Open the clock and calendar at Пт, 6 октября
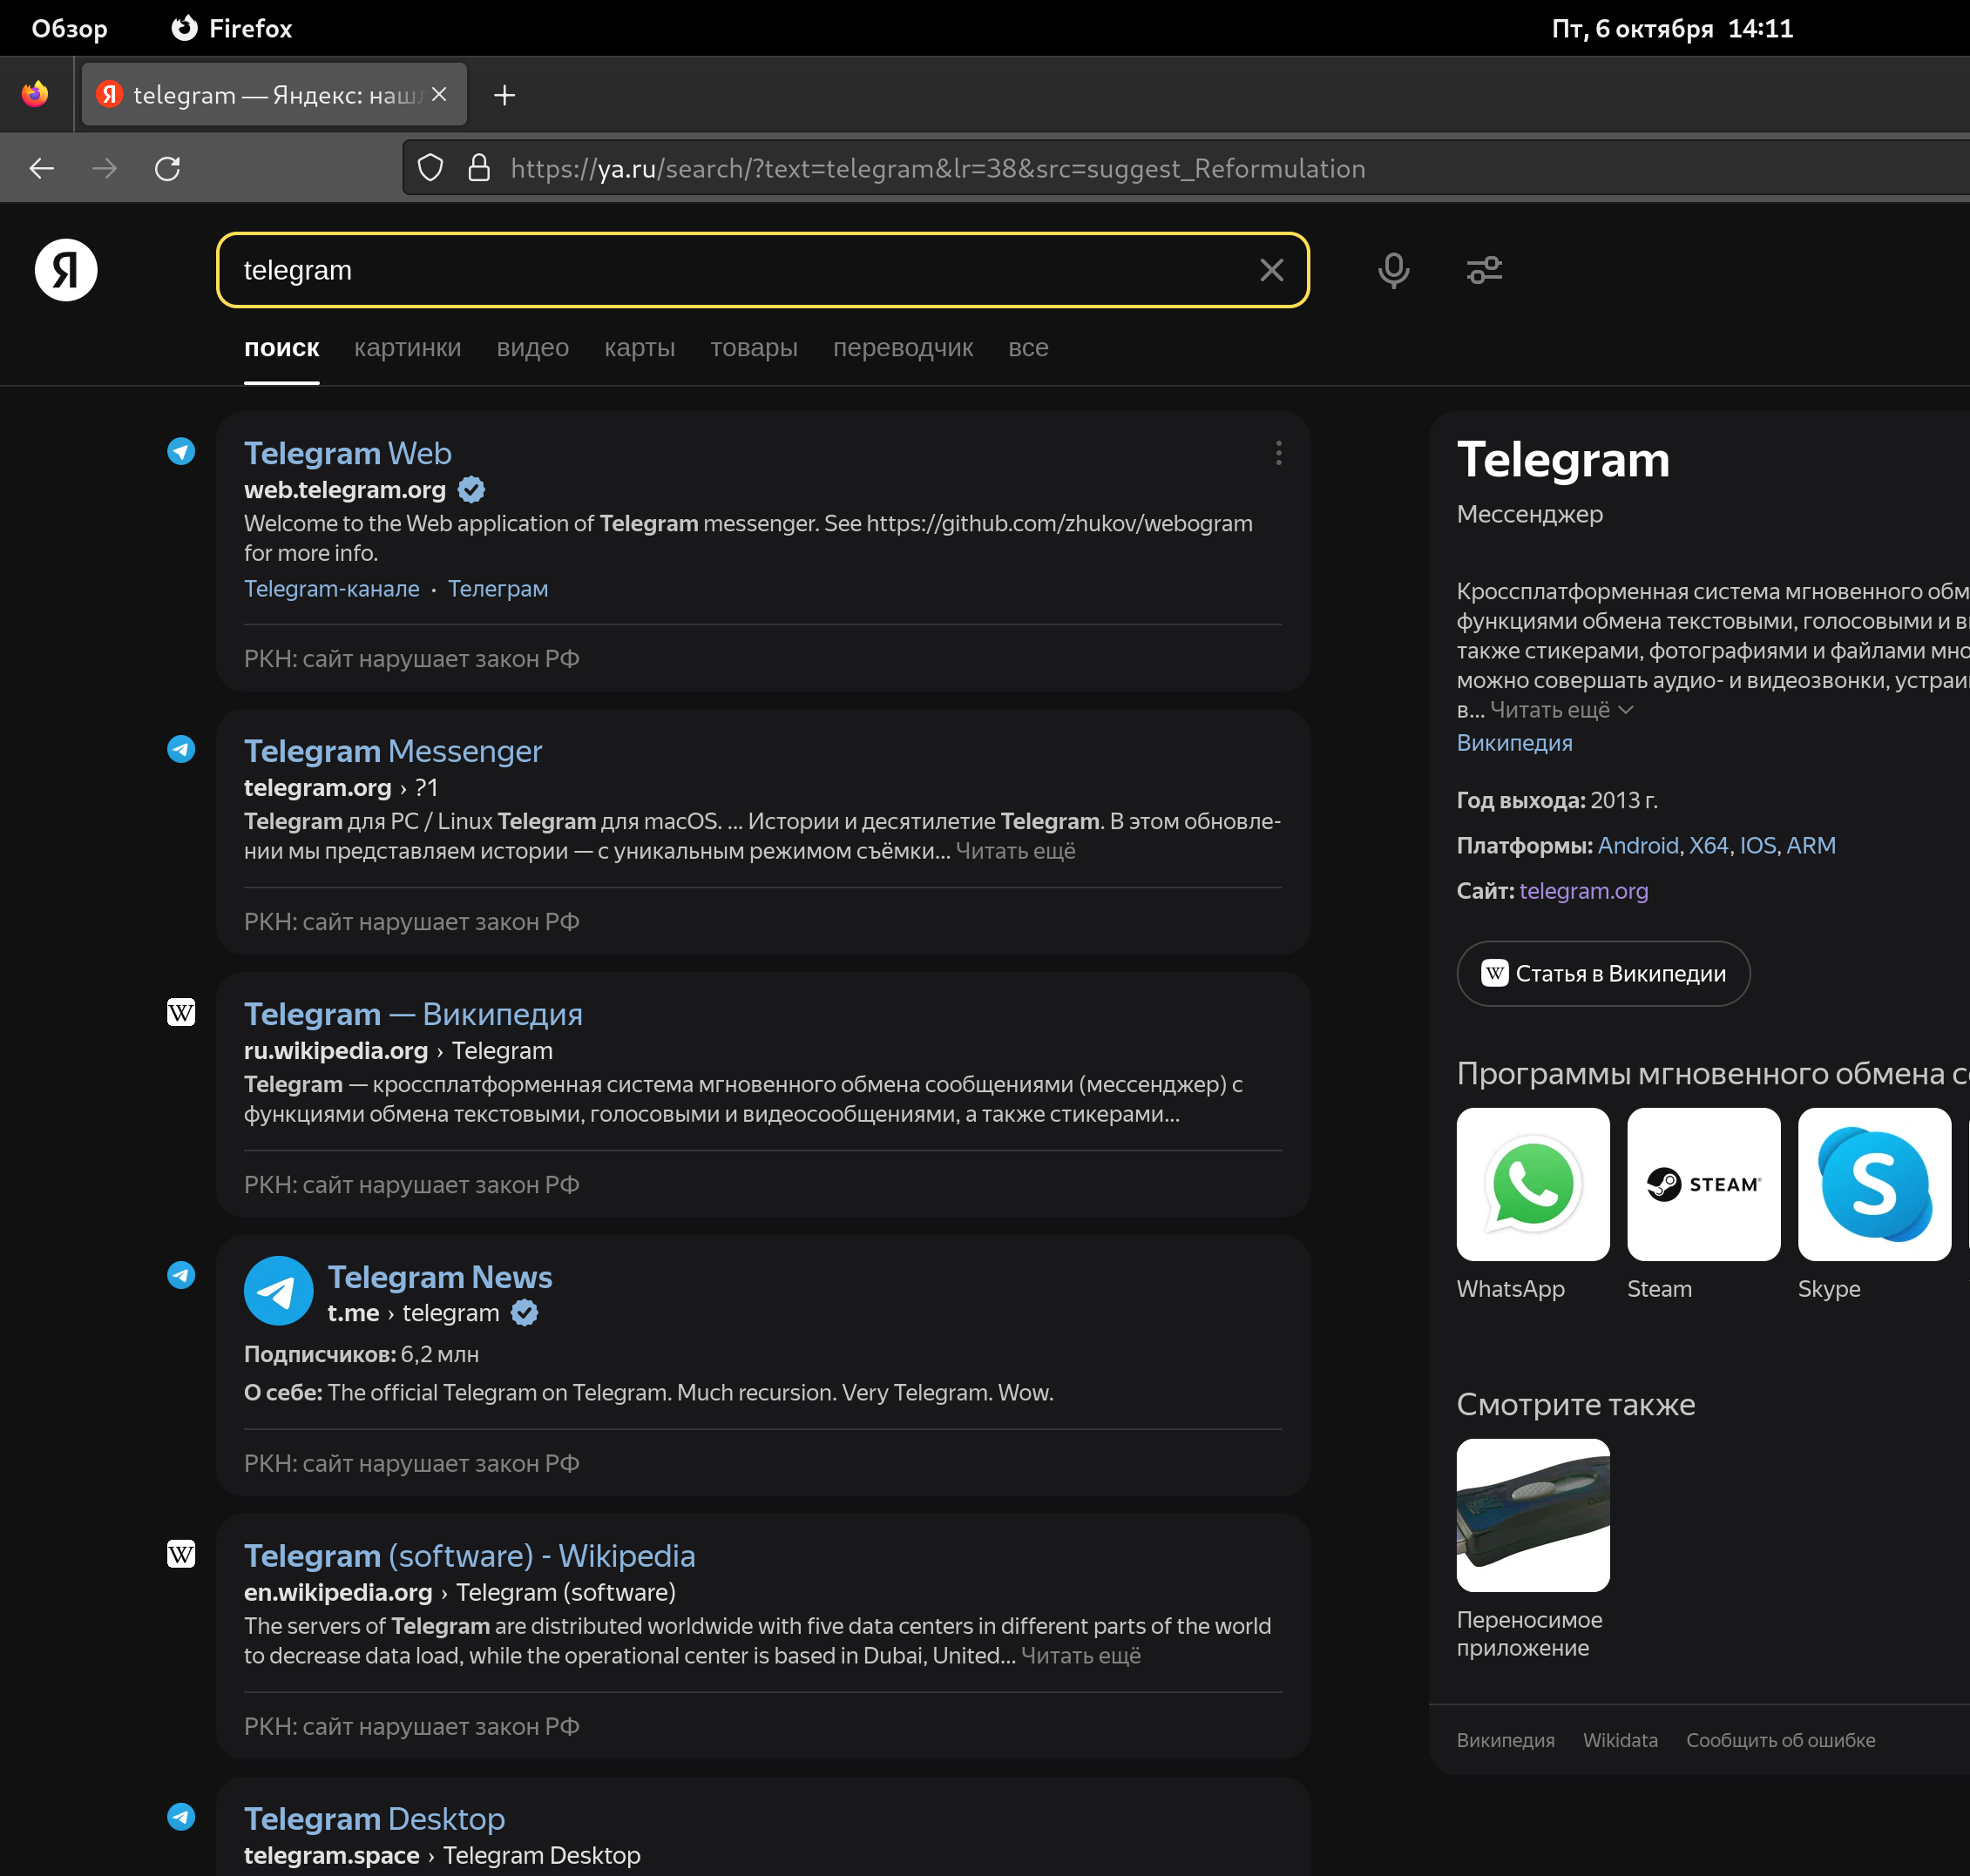Screen dimensions: 1970x1876 point(1672,28)
